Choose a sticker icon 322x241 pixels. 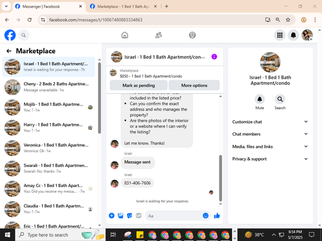(129, 216)
